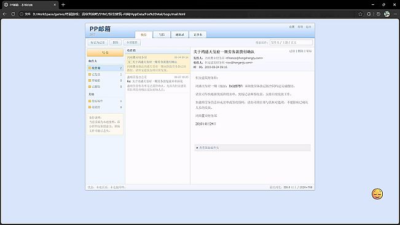Switch to the 通讯录 contacts tab

tap(179, 34)
